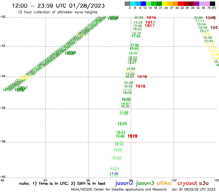The width and height of the screenshot is (219, 192).
Task: Click the 'altika' satellite legend label
Action: tap(164, 183)
